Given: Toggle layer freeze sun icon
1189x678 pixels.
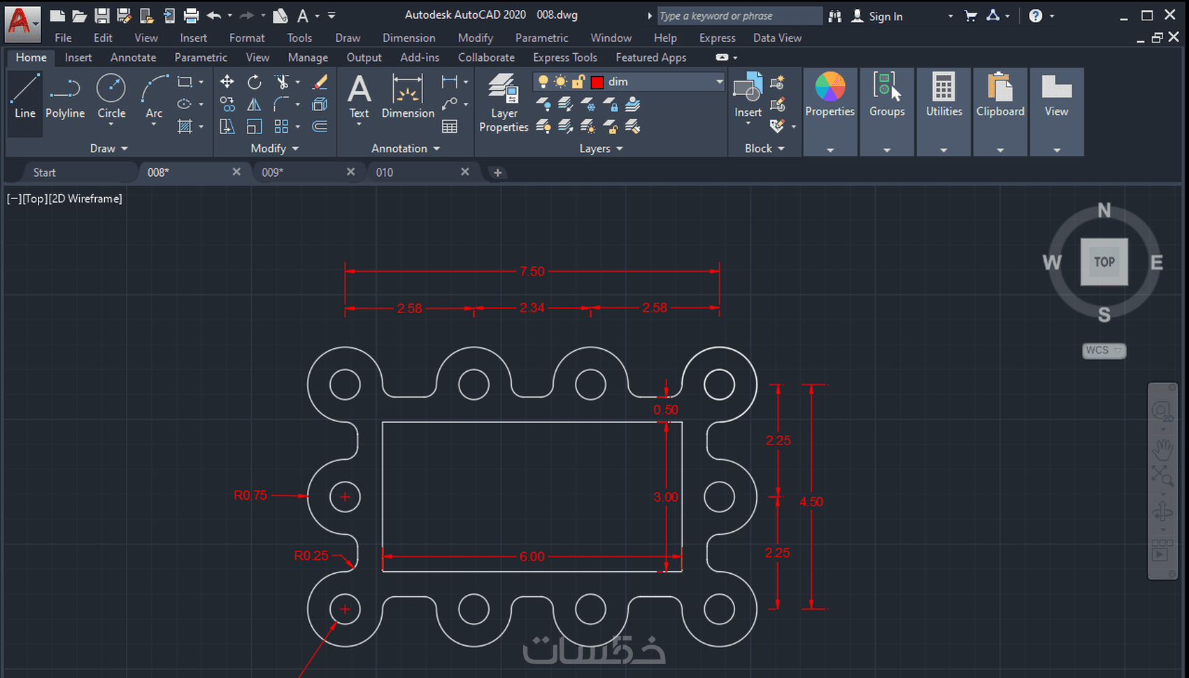Looking at the screenshot, I should (560, 82).
